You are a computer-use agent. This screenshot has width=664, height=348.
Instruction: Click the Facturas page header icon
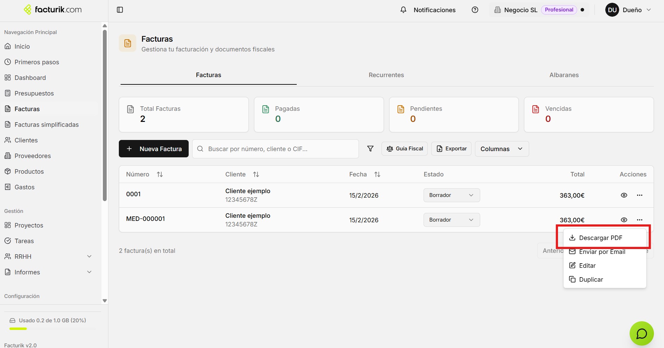[128, 43]
